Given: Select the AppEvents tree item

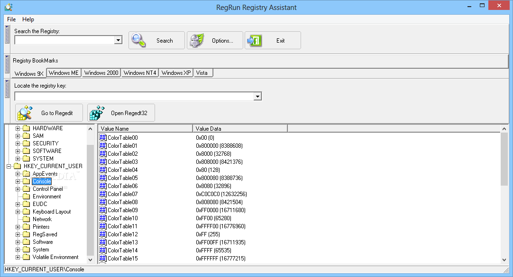Looking at the screenshot, I should click(x=45, y=174).
